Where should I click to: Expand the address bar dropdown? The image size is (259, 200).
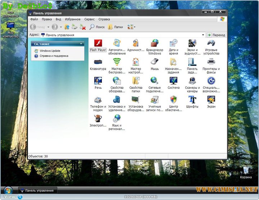pyautogui.click(x=203, y=35)
